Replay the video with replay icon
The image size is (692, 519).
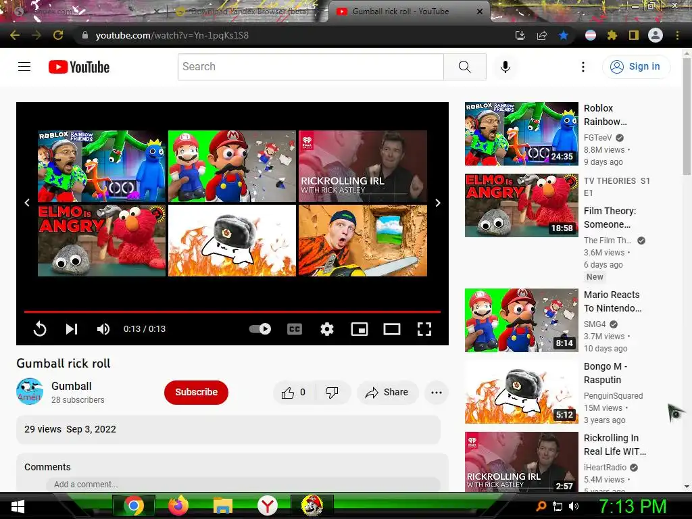click(x=40, y=329)
